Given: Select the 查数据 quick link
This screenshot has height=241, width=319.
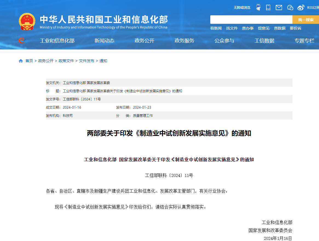Looking at the screenshot, I should [280, 28].
